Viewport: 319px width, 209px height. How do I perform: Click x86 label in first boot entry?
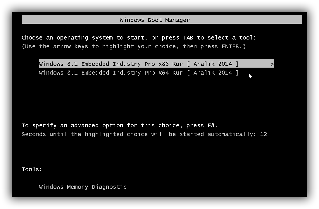coord(163,64)
